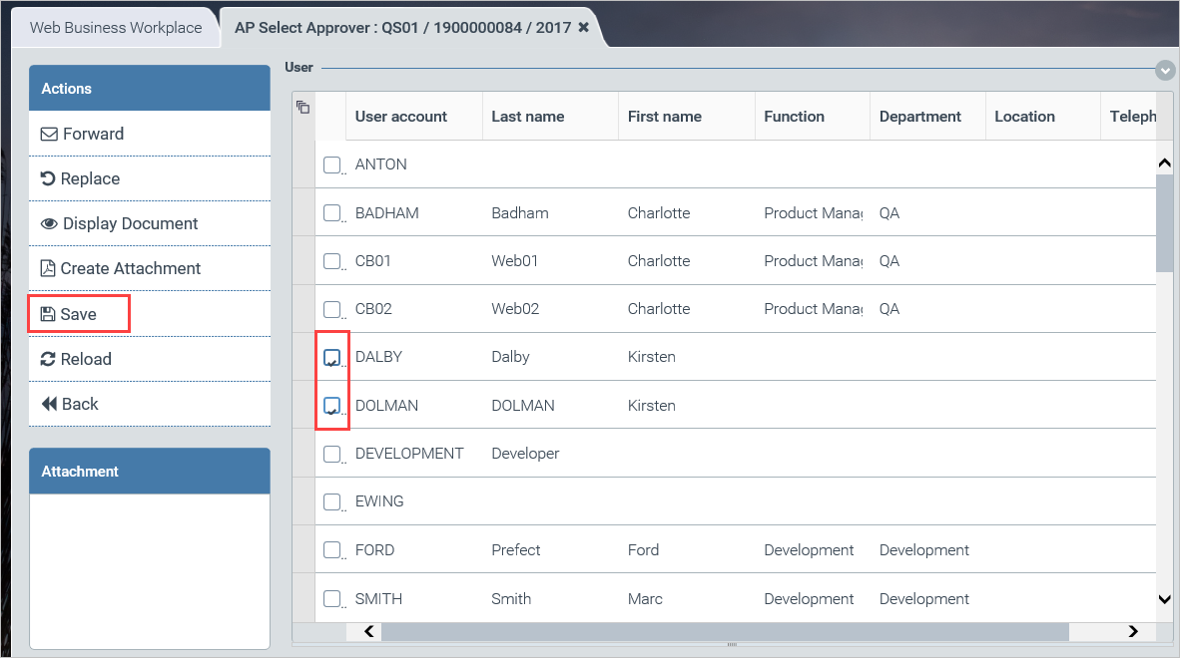The width and height of the screenshot is (1180, 658).
Task: Uncheck the DALBY user checkbox
Action: tap(332, 357)
